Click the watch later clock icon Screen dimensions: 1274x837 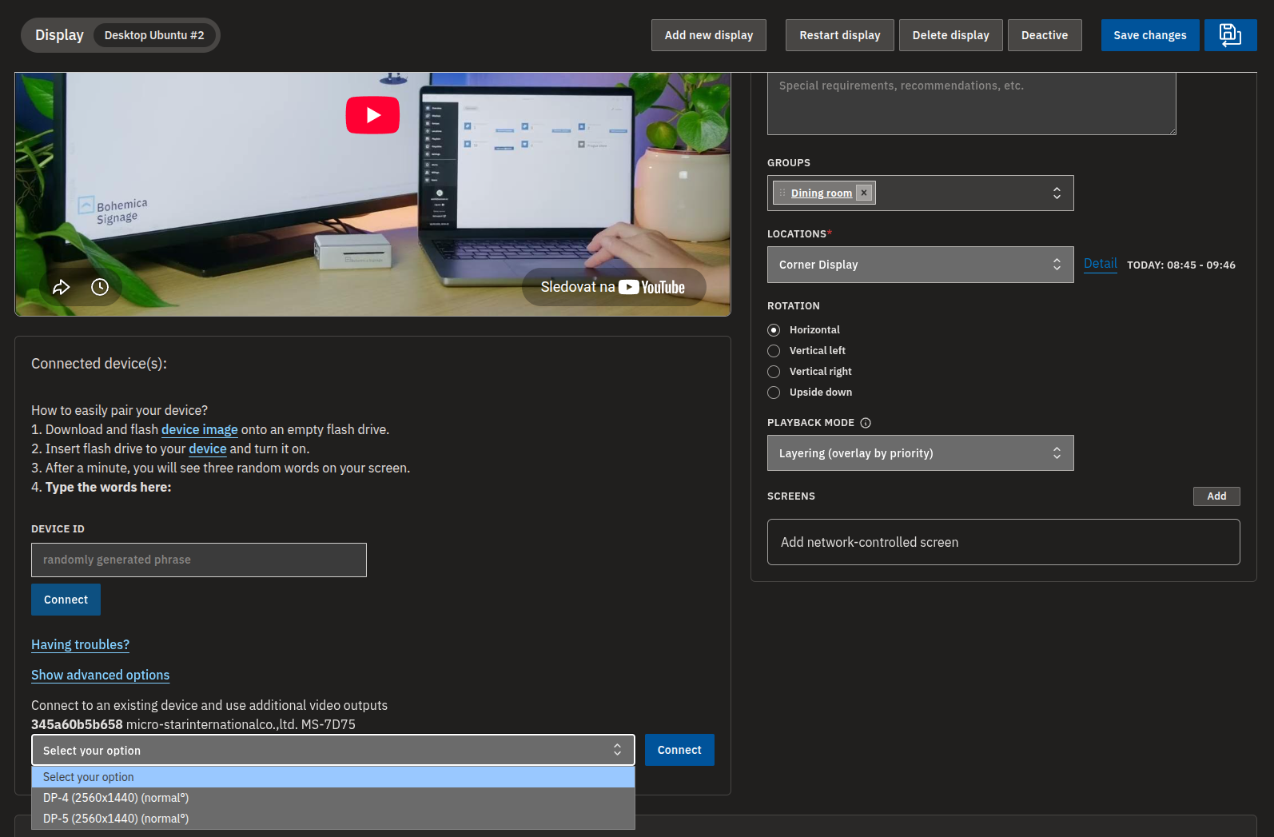click(100, 287)
